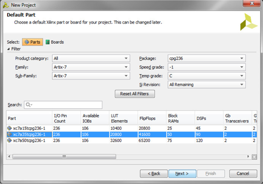Click FlipFlops value 41600
Image resolution: width=263 pixels, height=184 pixels.
[144, 134]
